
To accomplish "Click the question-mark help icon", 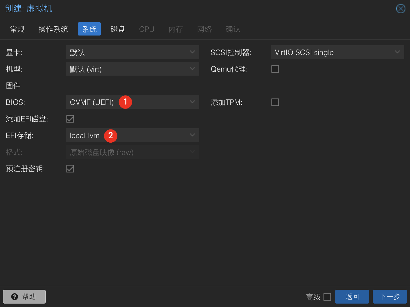I will 15,296.
